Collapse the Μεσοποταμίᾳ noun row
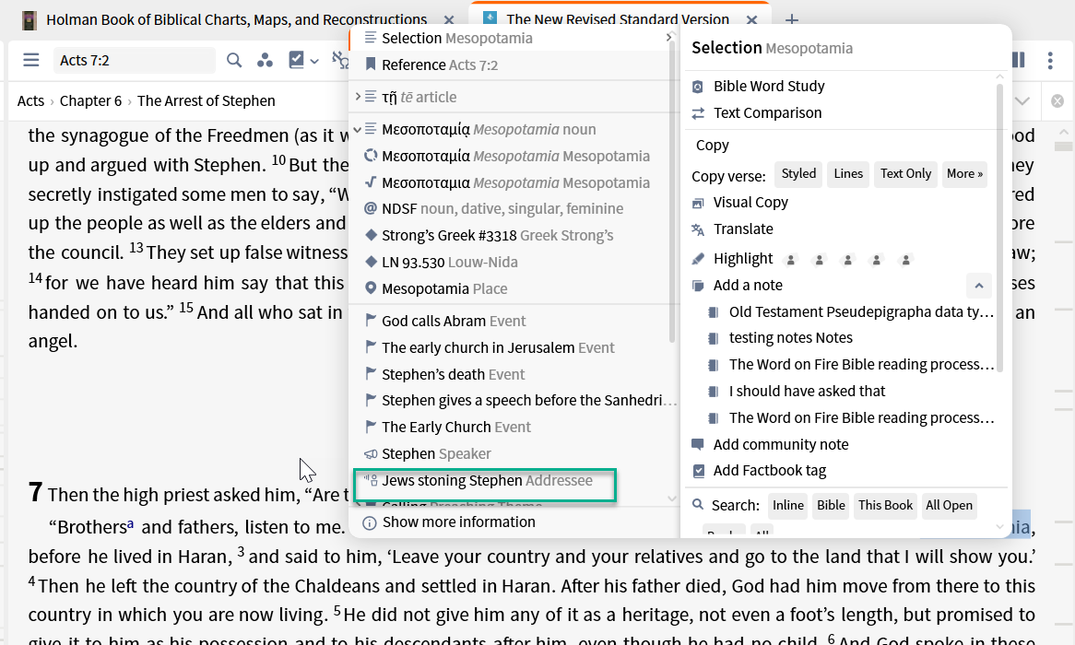1075x645 pixels. point(358,129)
